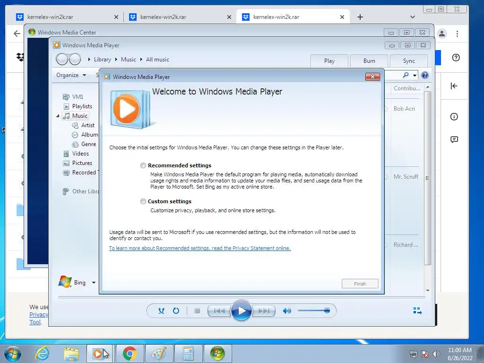Select Artist under Music
Screen dimensions: 484x363
[83, 125]
